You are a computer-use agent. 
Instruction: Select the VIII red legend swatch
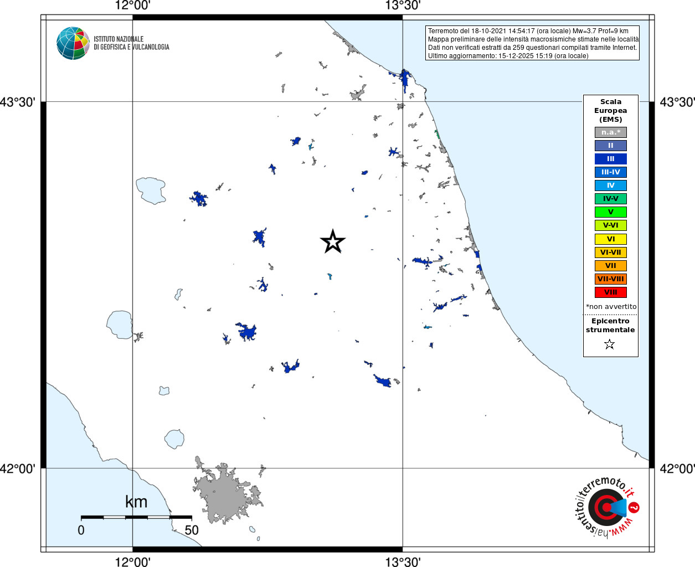(611, 292)
